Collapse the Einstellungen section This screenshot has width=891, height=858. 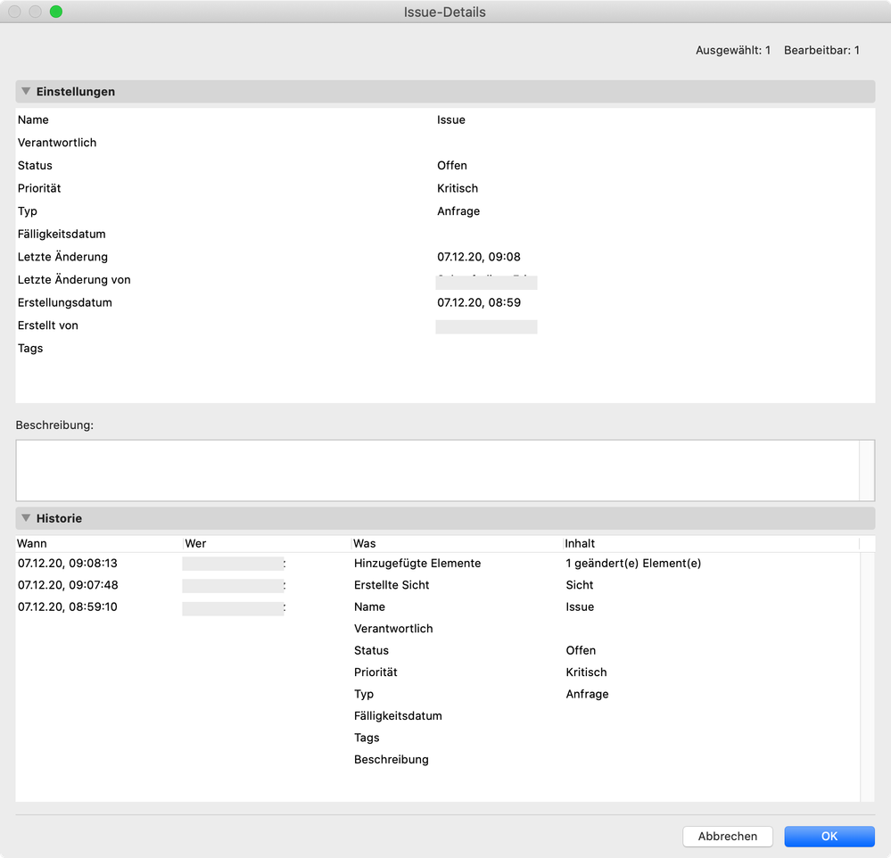click(x=26, y=91)
